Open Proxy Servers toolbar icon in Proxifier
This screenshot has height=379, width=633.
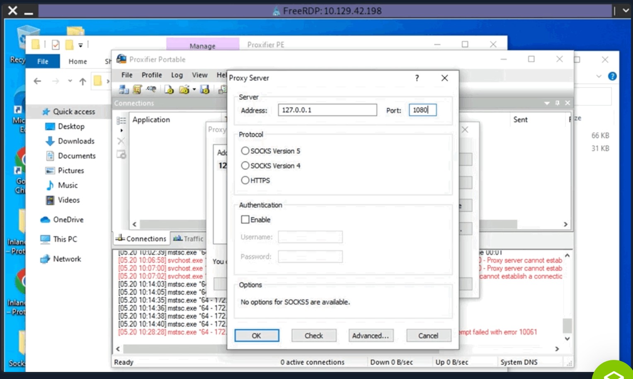tap(124, 89)
